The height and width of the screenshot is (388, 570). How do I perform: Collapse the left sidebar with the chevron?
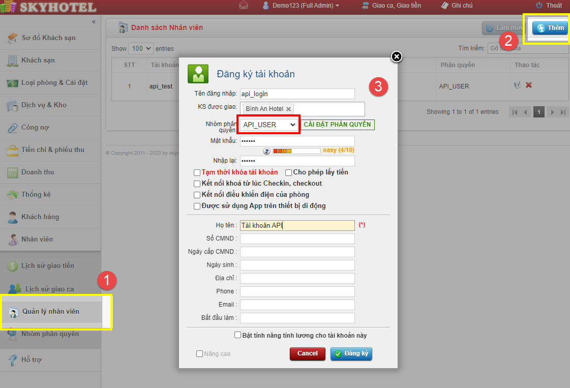[x=94, y=22]
